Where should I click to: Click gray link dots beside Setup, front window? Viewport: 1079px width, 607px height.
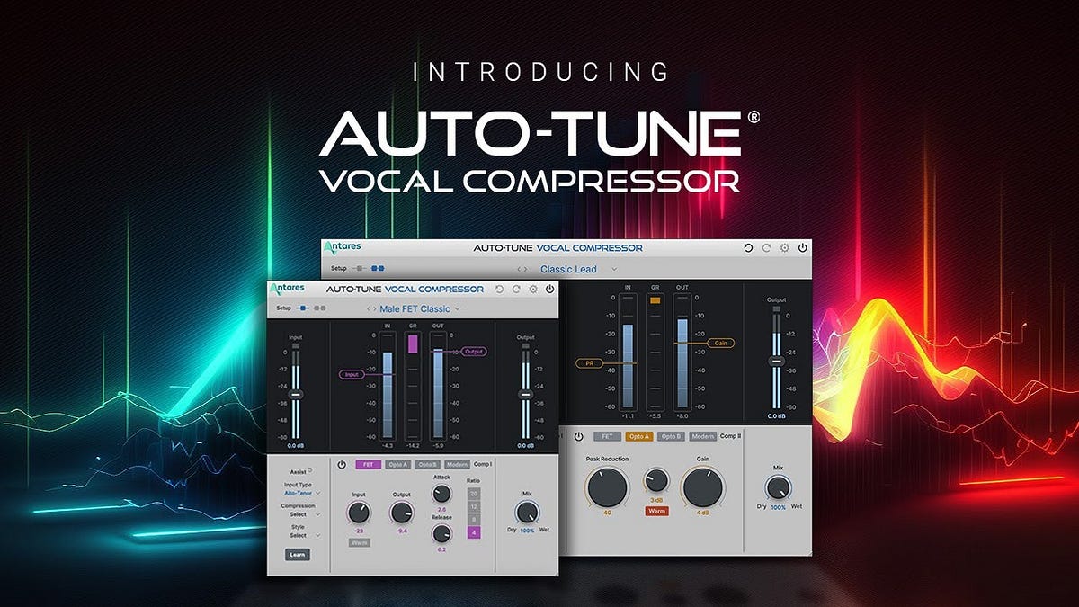click(319, 308)
